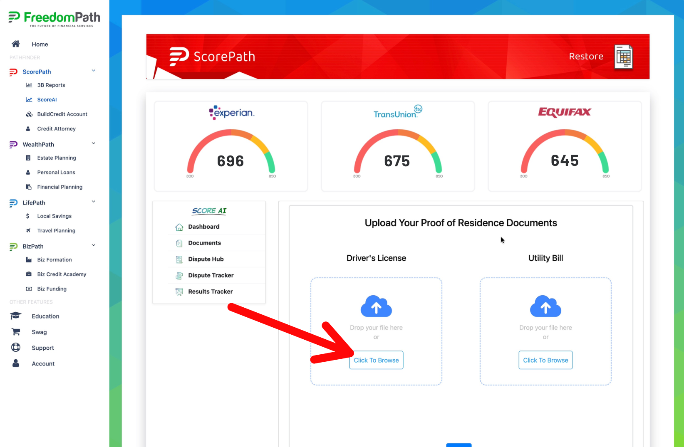Click the Driver's License cloud upload icon
Image resolution: width=684 pixels, height=447 pixels.
376,306
